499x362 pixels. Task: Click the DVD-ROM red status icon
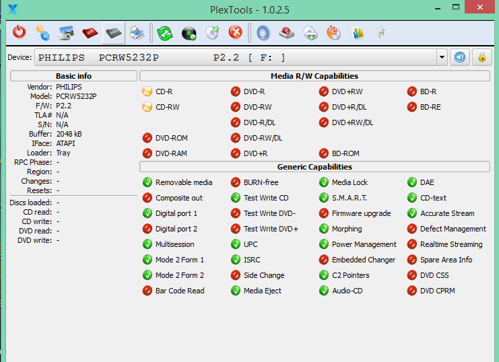pos(147,138)
